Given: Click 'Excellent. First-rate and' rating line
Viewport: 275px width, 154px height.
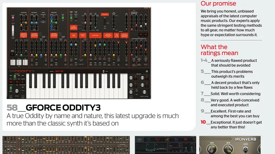Looking at the screenshot, I should tap(231, 111).
